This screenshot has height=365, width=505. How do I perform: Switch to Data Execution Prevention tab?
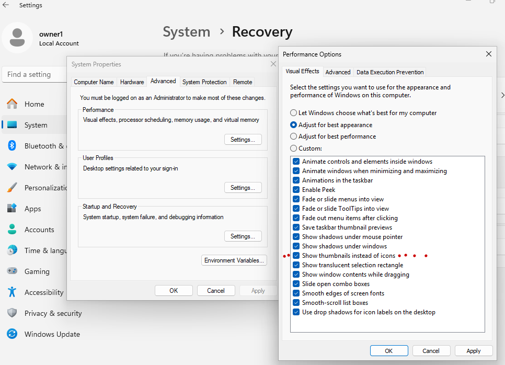coord(390,72)
